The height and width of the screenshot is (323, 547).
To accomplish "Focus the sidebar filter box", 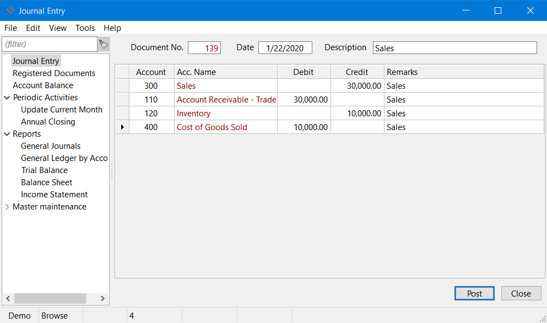I will pyautogui.click(x=50, y=44).
